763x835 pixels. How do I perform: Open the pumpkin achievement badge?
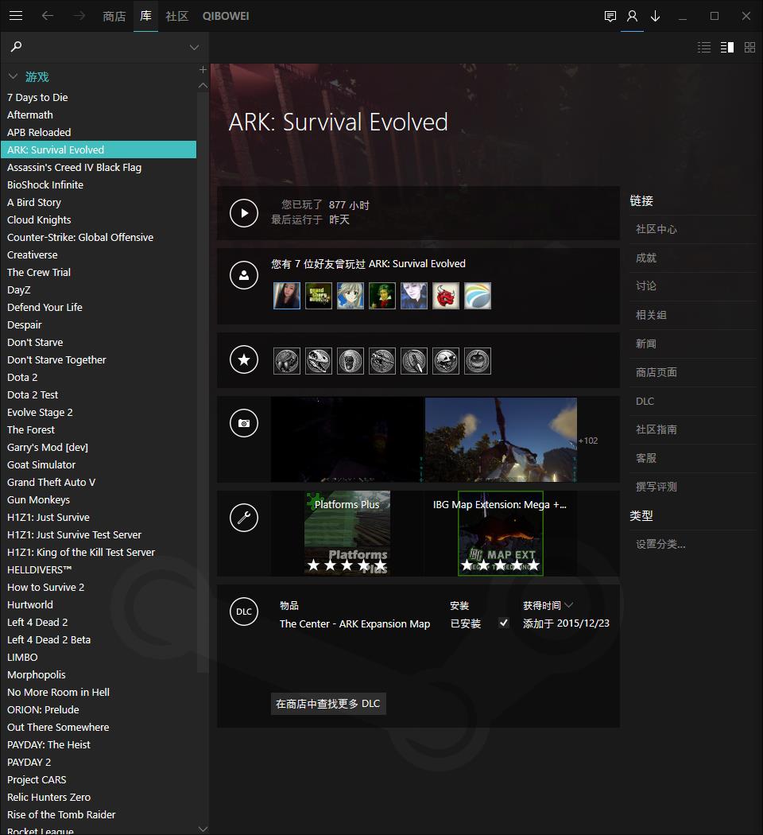(478, 361)
